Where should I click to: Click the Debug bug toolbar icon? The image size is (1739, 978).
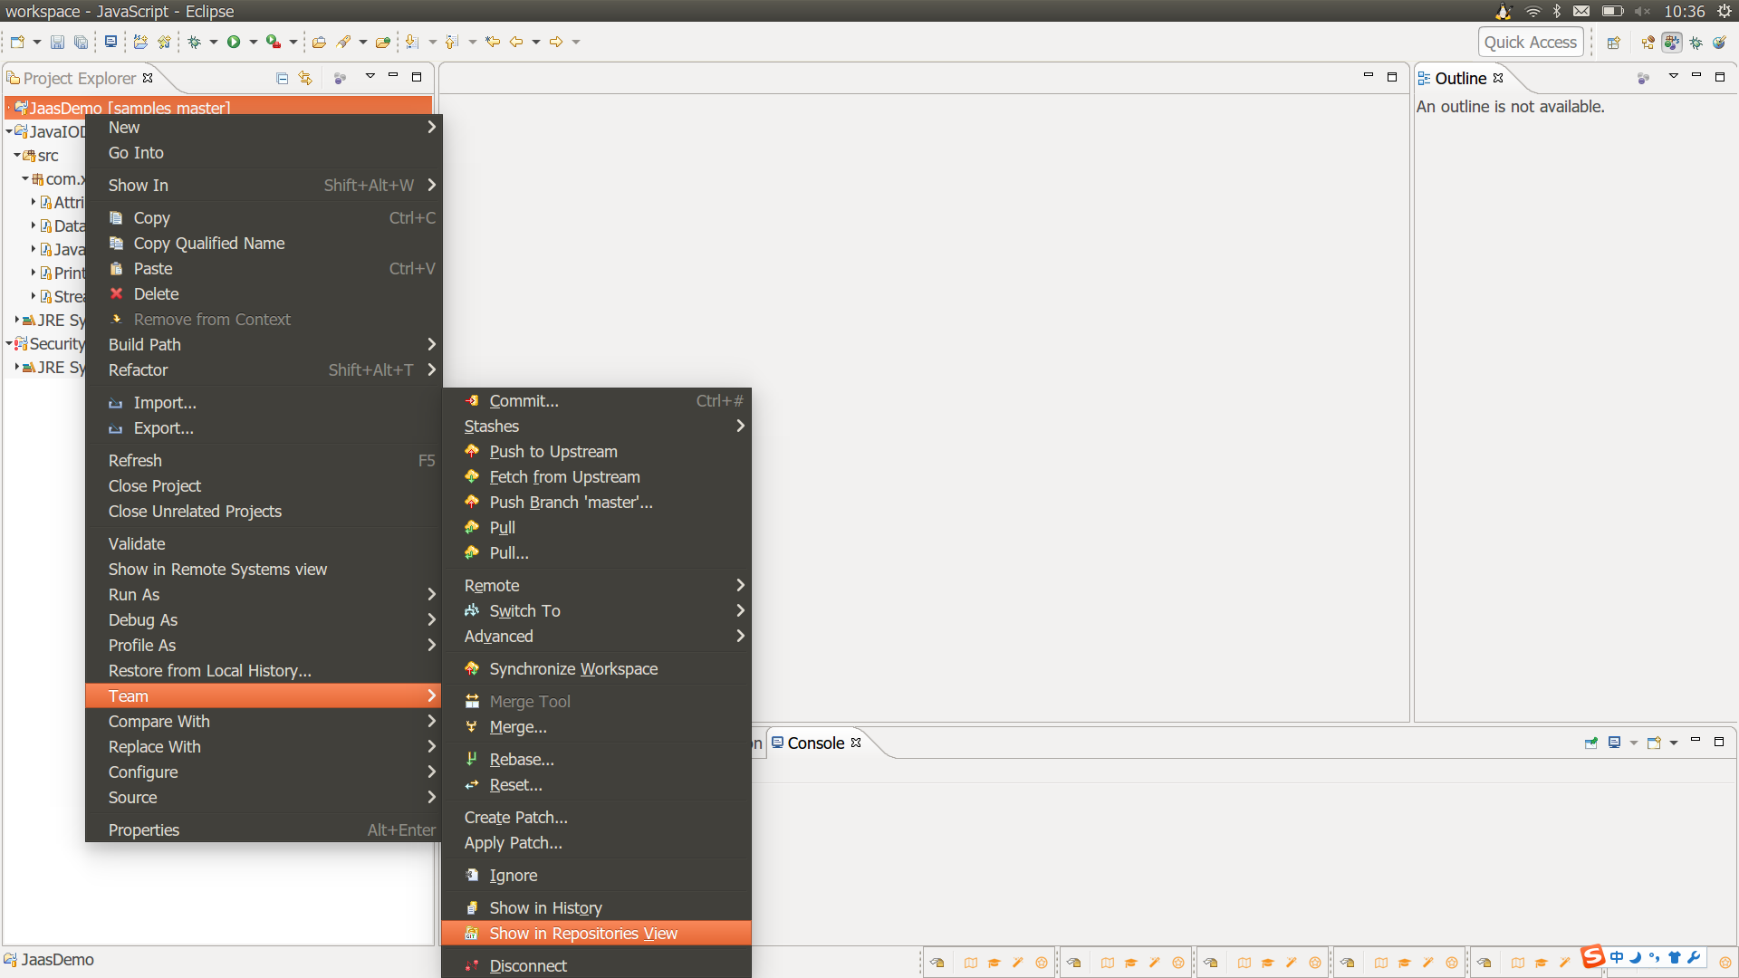[195, 42]
